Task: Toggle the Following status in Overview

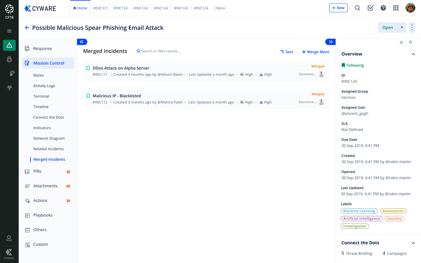Action: point(353,65)
